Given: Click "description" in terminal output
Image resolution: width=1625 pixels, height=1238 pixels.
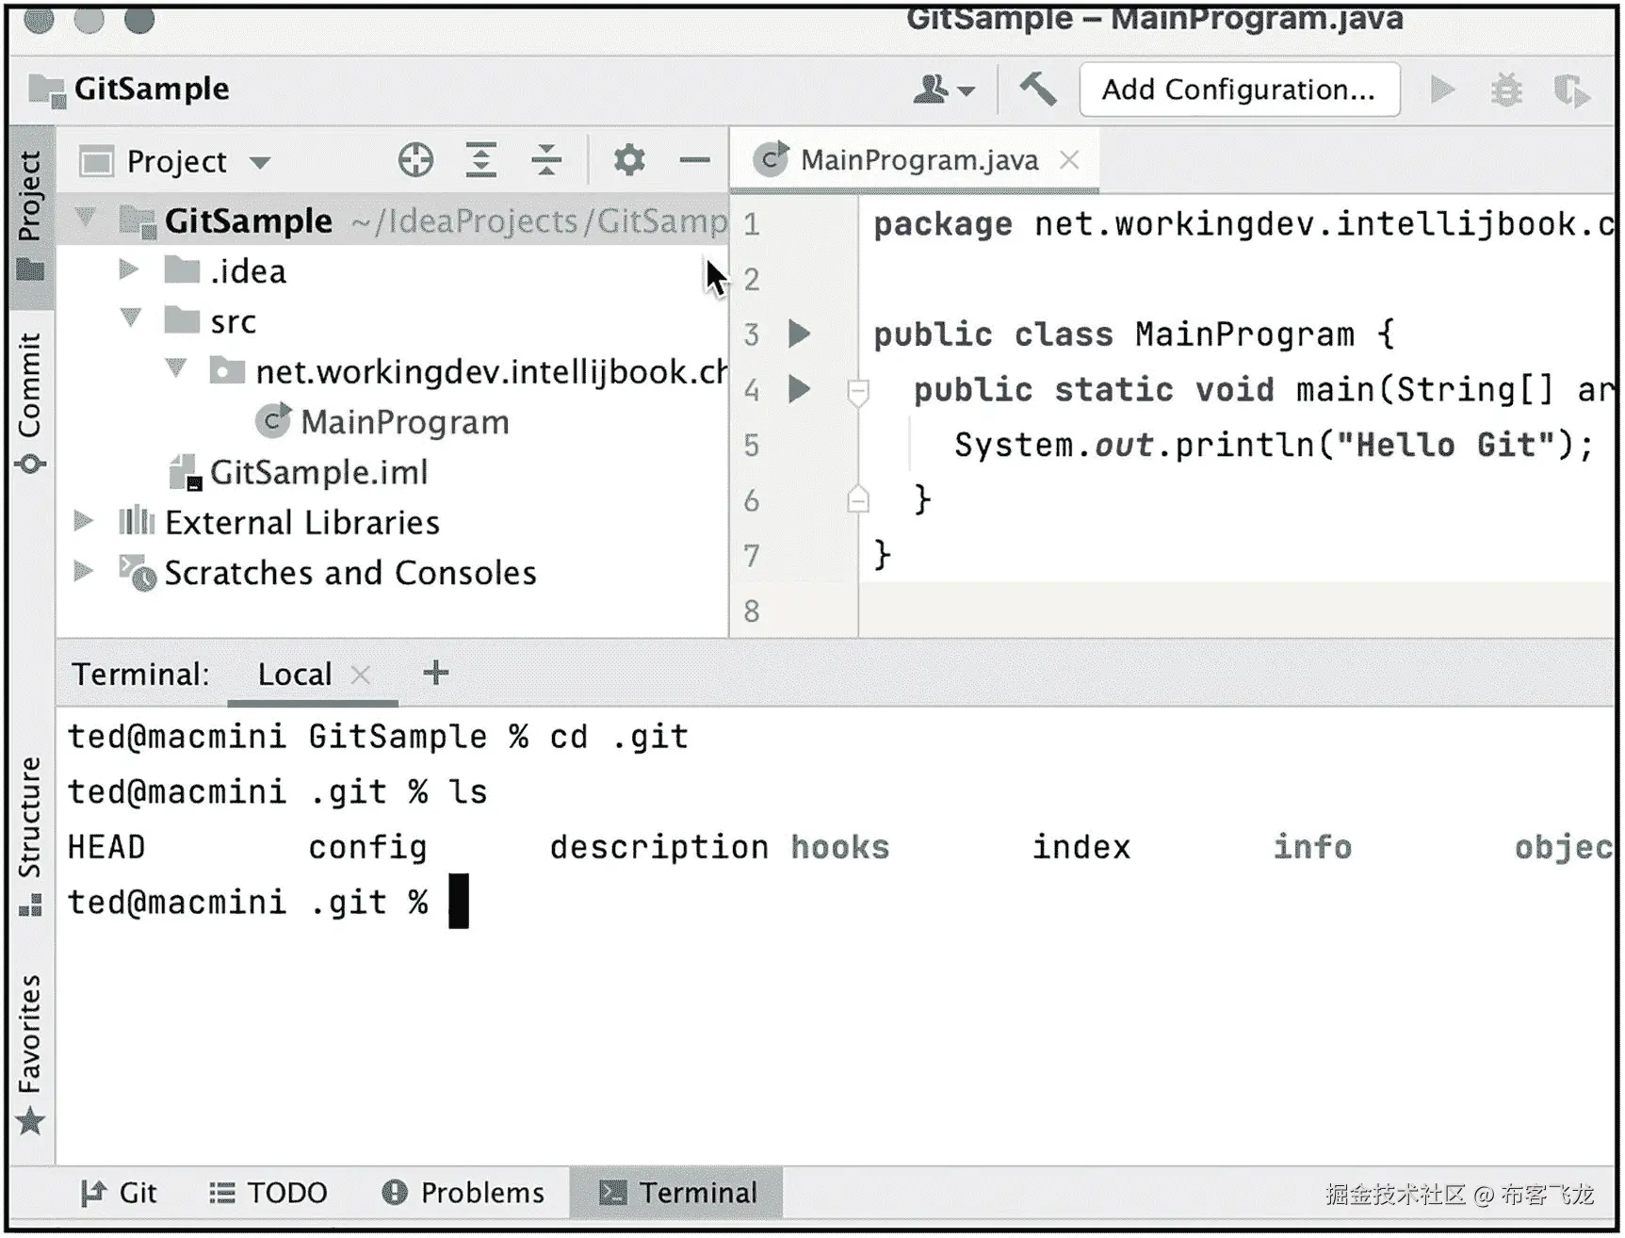Looking at the screenshot, I should 659,848.
